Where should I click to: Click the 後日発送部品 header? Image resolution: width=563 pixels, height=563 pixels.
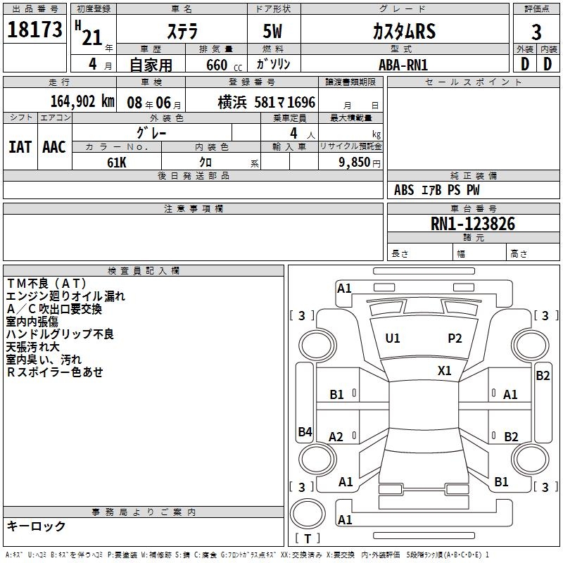coord(193,175)
